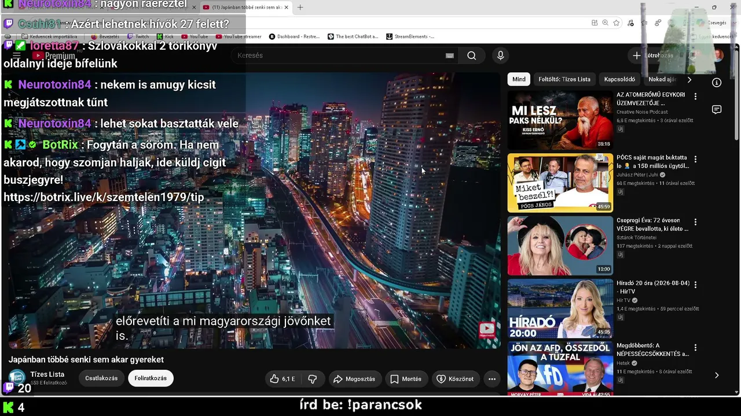Open the YouTube bookmark in bookmarks bar
This screenshot has height=416, width=741.
click(x=195, y=36)
